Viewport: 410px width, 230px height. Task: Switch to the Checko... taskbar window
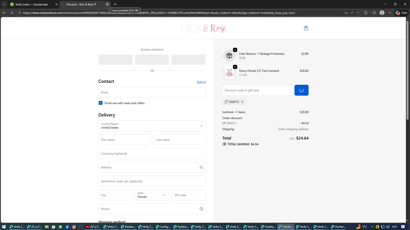286,227
